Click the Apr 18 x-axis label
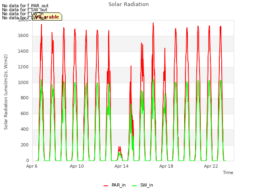Screen dimensions: 258x193 click(166, 166)
